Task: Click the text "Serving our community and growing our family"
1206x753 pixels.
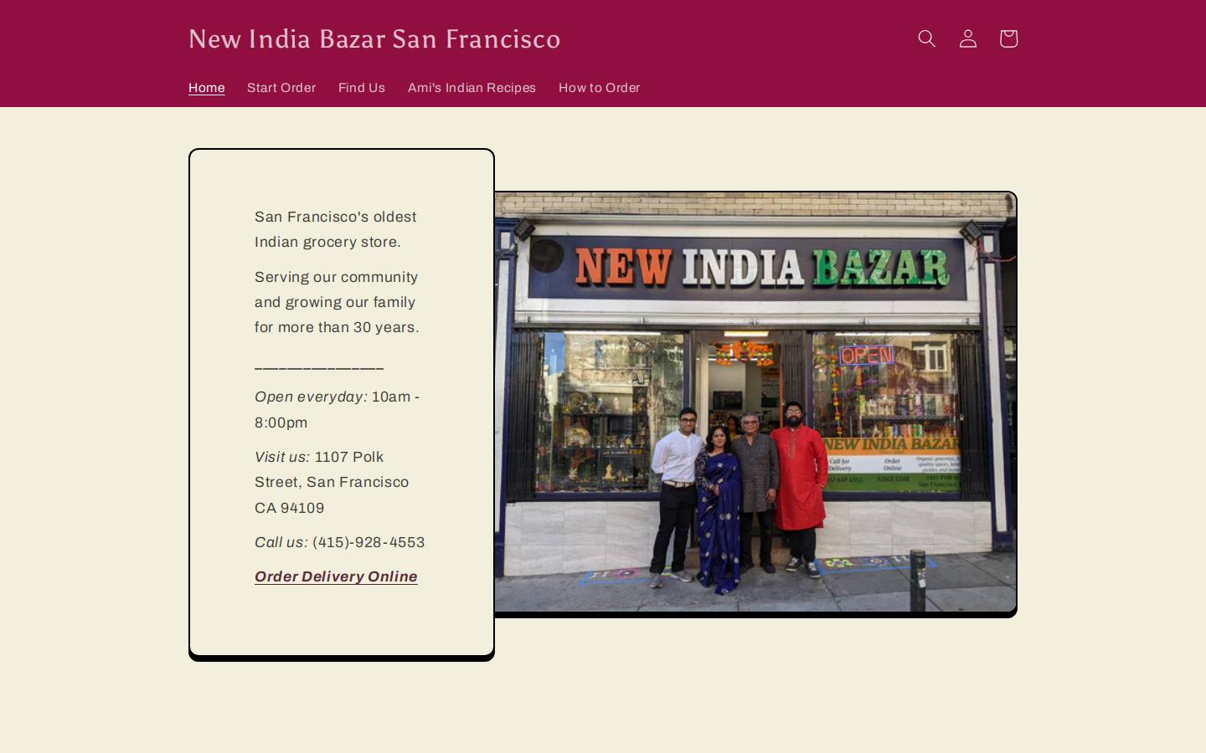Action: pyautogui.click(x=336, y=289)
